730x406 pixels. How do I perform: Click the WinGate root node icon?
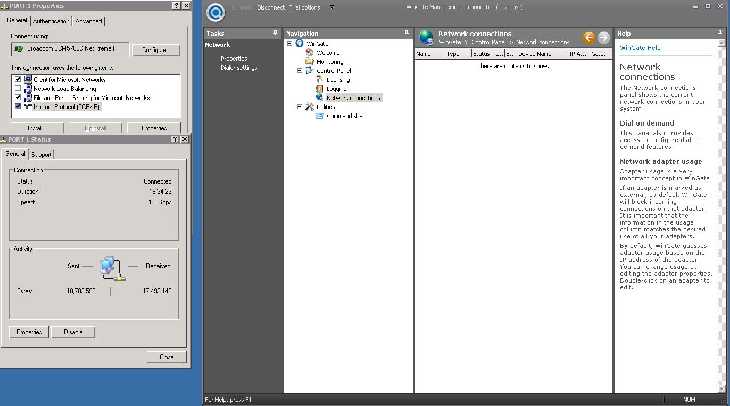(x=300, y=43)
